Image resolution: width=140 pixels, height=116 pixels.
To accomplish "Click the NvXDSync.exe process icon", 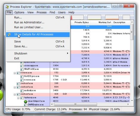I will 22,77.
